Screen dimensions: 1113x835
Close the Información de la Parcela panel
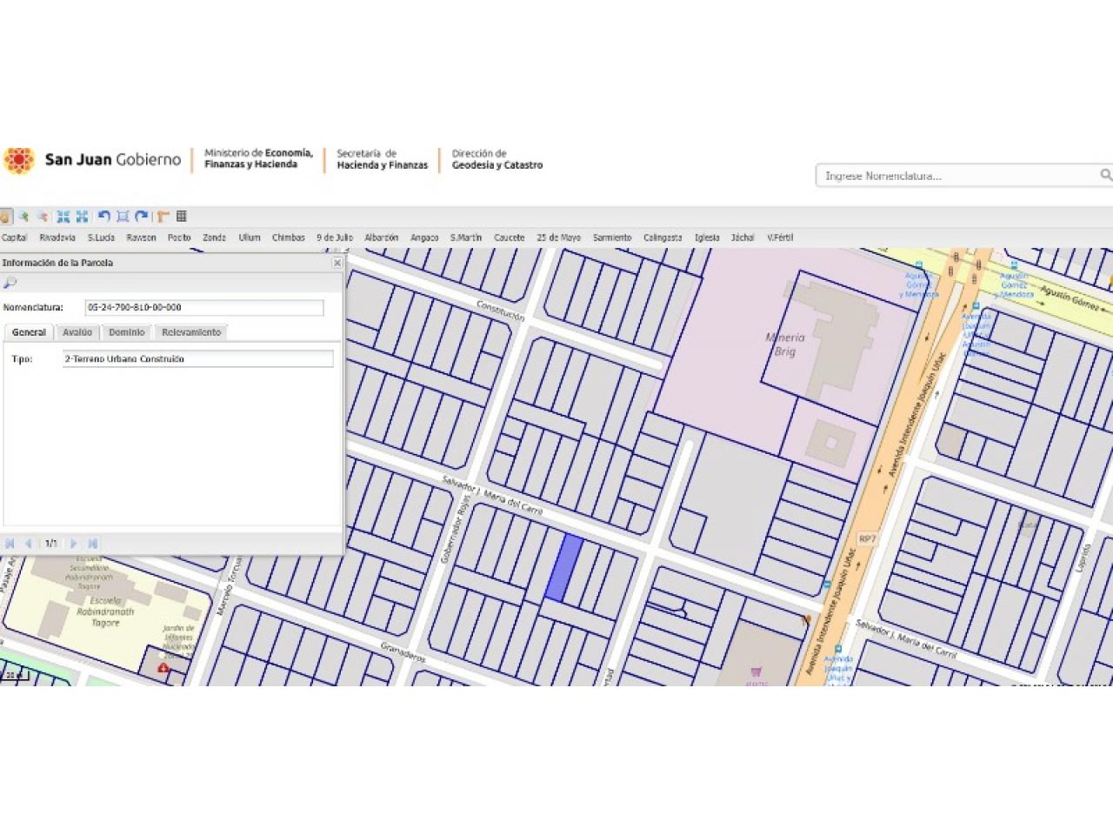pos(337,263)
